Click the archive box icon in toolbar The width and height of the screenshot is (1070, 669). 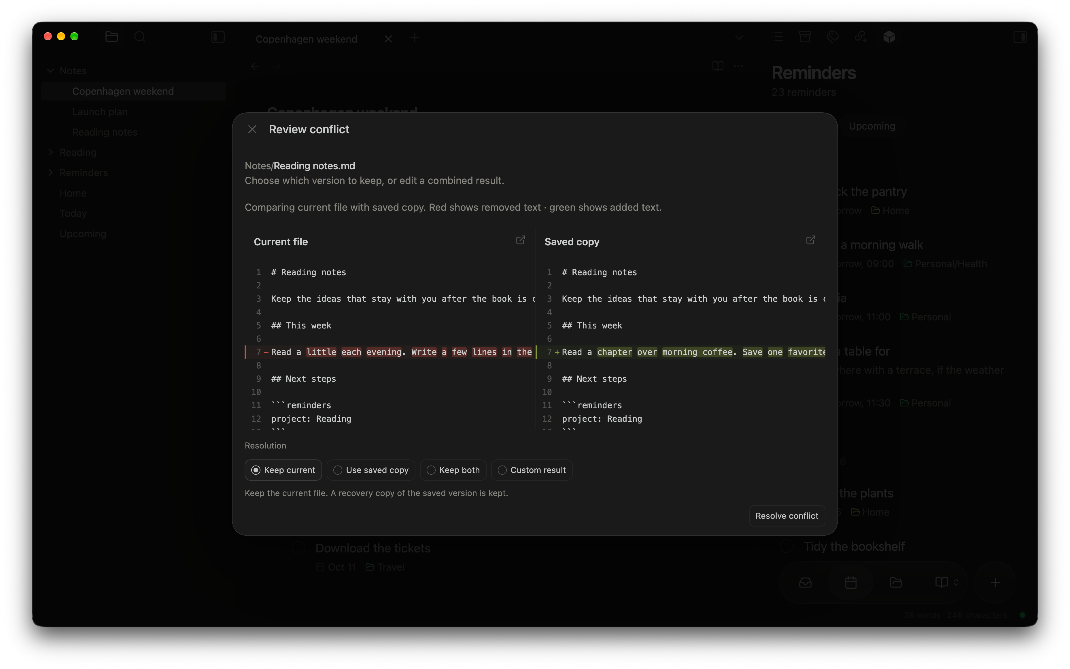(805, 37)
